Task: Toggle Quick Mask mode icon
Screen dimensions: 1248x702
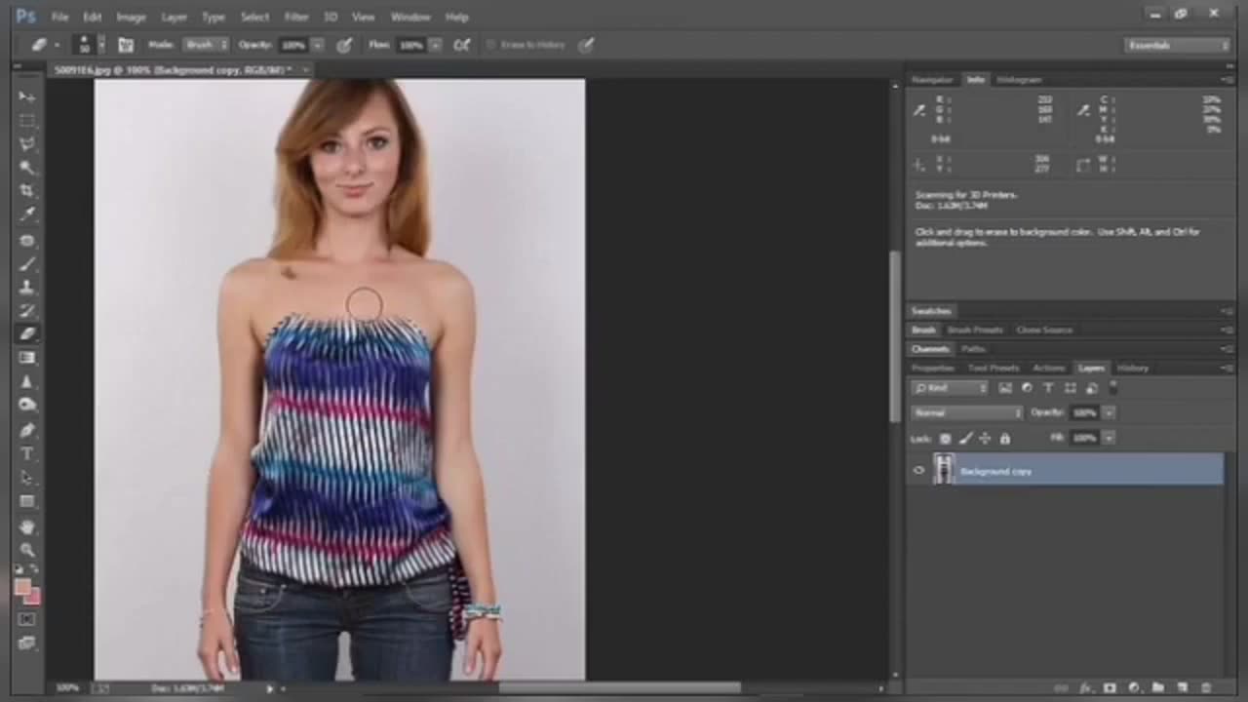Action: click(x=27, y=619)
